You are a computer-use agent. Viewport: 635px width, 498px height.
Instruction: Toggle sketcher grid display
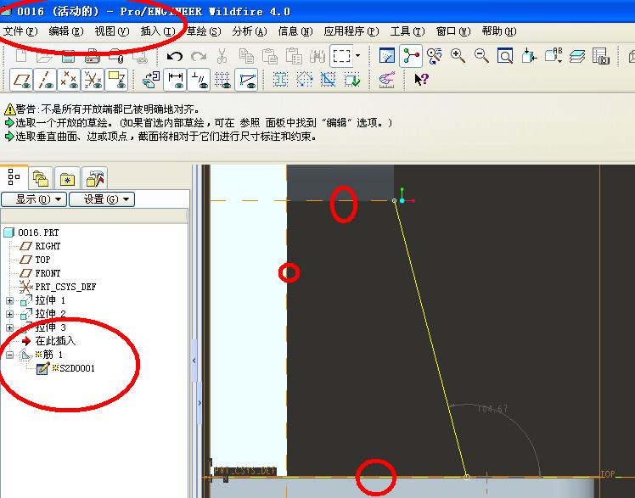coord(222,80)
